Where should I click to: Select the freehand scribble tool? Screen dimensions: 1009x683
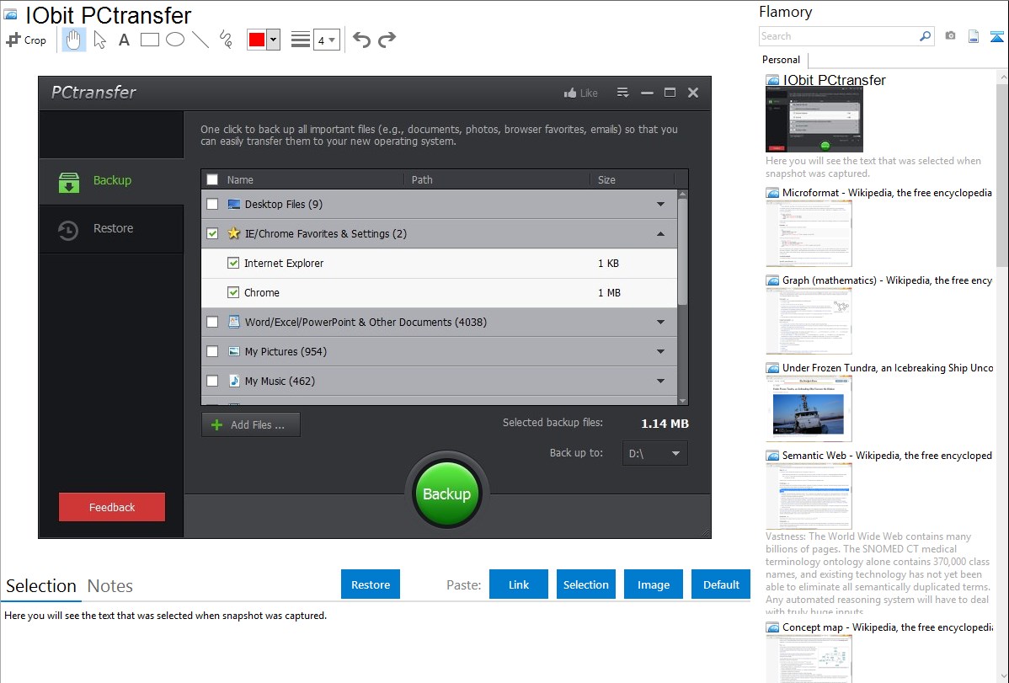(x=226, y=40)
